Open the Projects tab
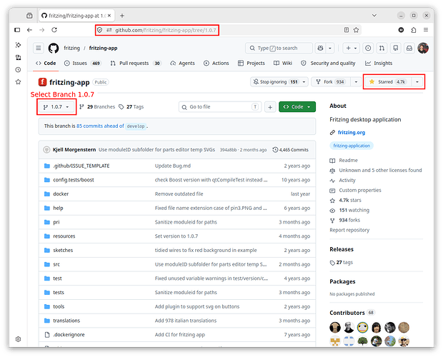The image size is (443, 357). click(x=252, y=64)
